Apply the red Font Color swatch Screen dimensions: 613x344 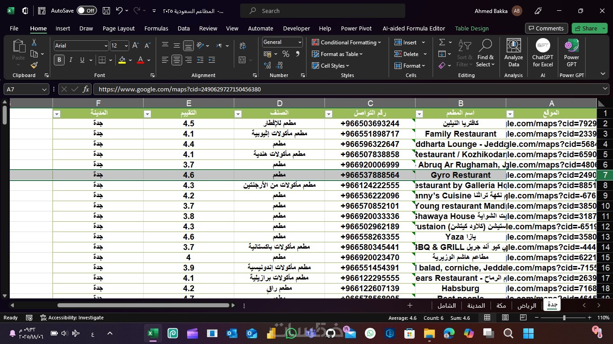pyautogui.click(x=140, y=60)
